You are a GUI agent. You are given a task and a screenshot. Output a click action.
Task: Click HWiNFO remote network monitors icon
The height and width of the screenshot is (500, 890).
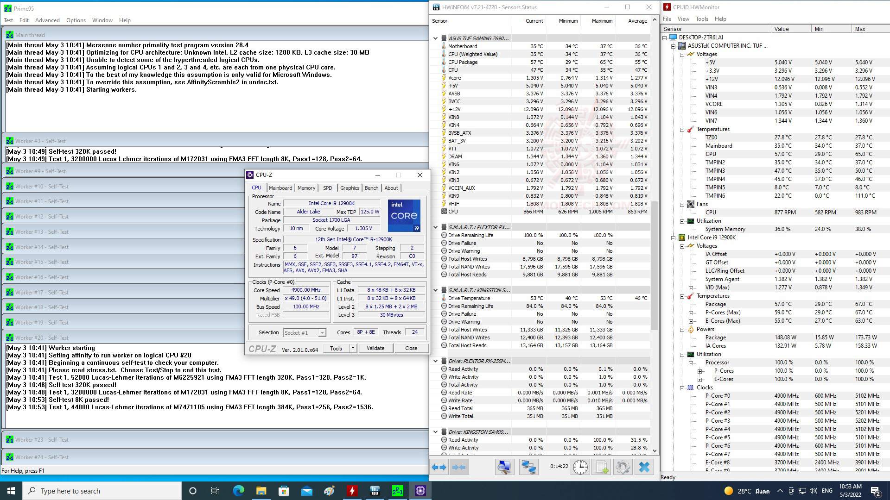point(528,467)
